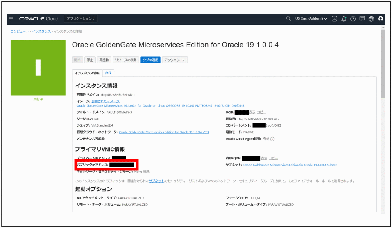Open the 公開されたイメージ link
This screenshot has height=228, width=392.
pos(105,101)
